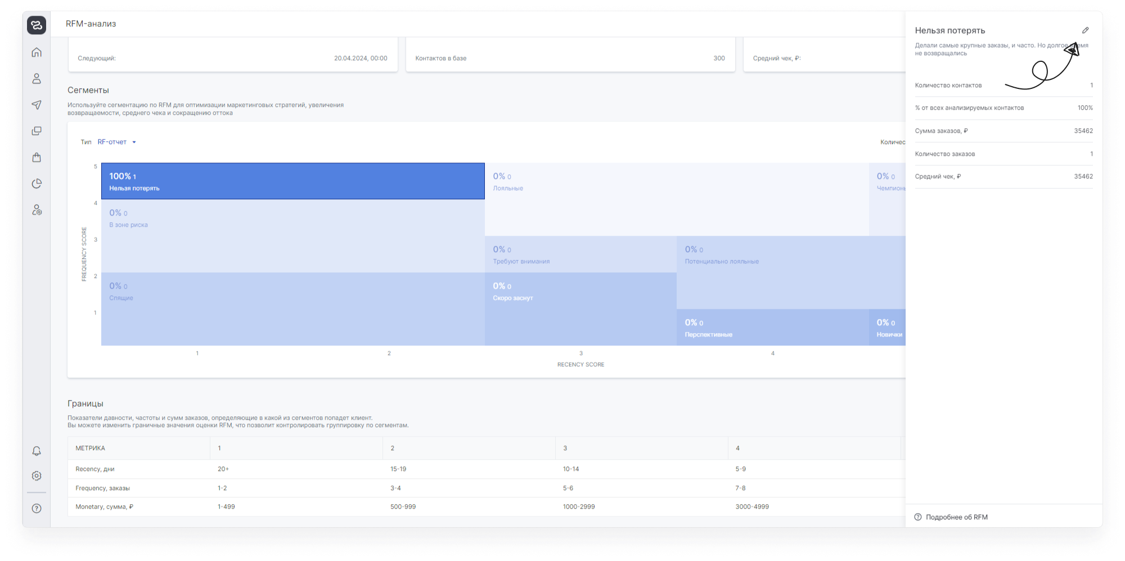Click the Средний чек value 35462 in side panel
Viewport: 1125px width, 561px height.
1083,176
